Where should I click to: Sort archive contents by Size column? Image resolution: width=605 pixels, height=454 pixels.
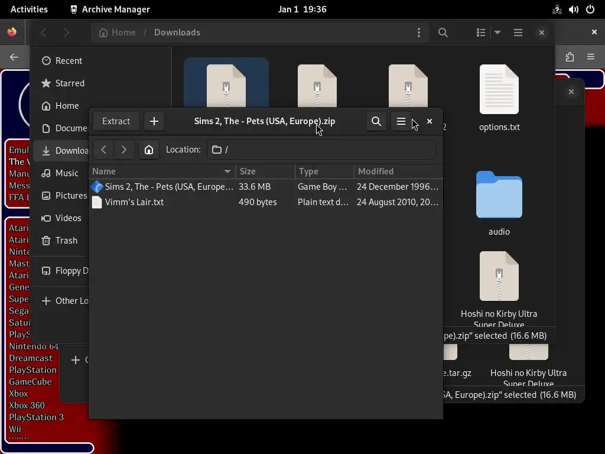pos(265,171)
